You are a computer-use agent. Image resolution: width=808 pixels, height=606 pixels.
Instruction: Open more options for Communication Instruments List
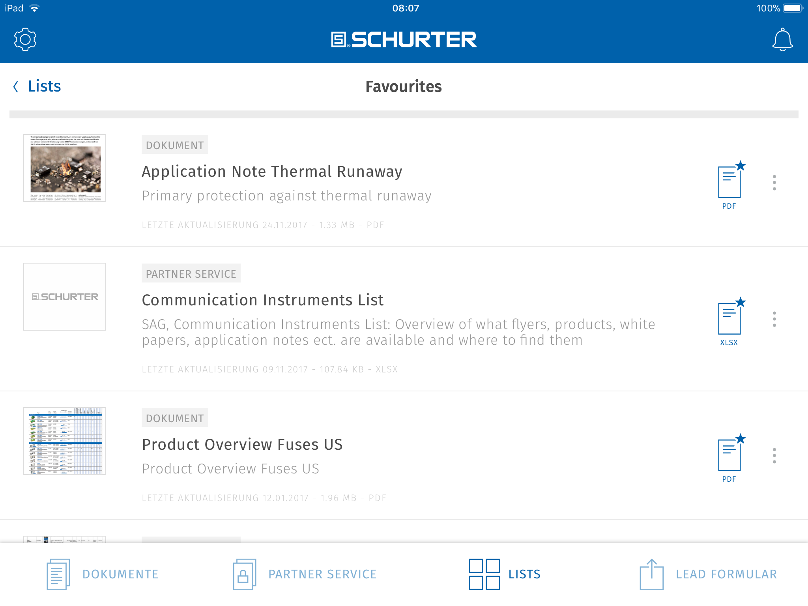coord(774,319)
